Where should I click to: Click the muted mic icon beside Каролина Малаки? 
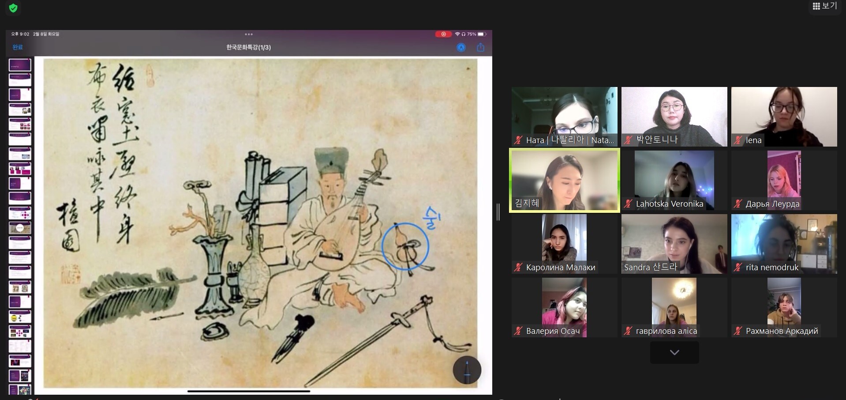pyautogui.click(x=518, y=268)
